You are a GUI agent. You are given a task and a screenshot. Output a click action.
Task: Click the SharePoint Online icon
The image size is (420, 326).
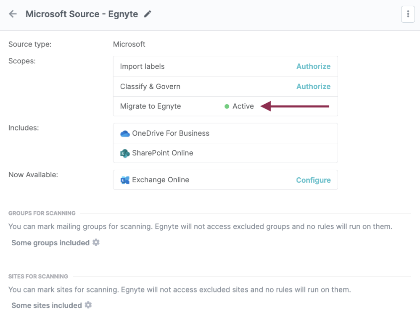click(x=125, y=153)
